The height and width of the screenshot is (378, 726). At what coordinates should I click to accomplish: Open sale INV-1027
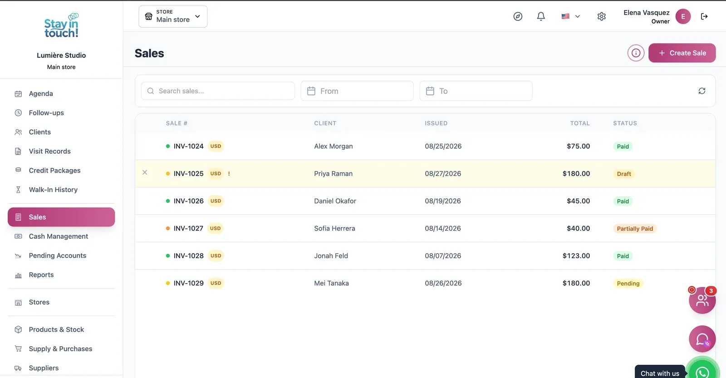(188, 228)
